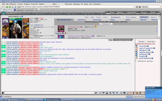Click the Вернуться button
This screenshot has height=101, width=162.
[x=154, y=17]
